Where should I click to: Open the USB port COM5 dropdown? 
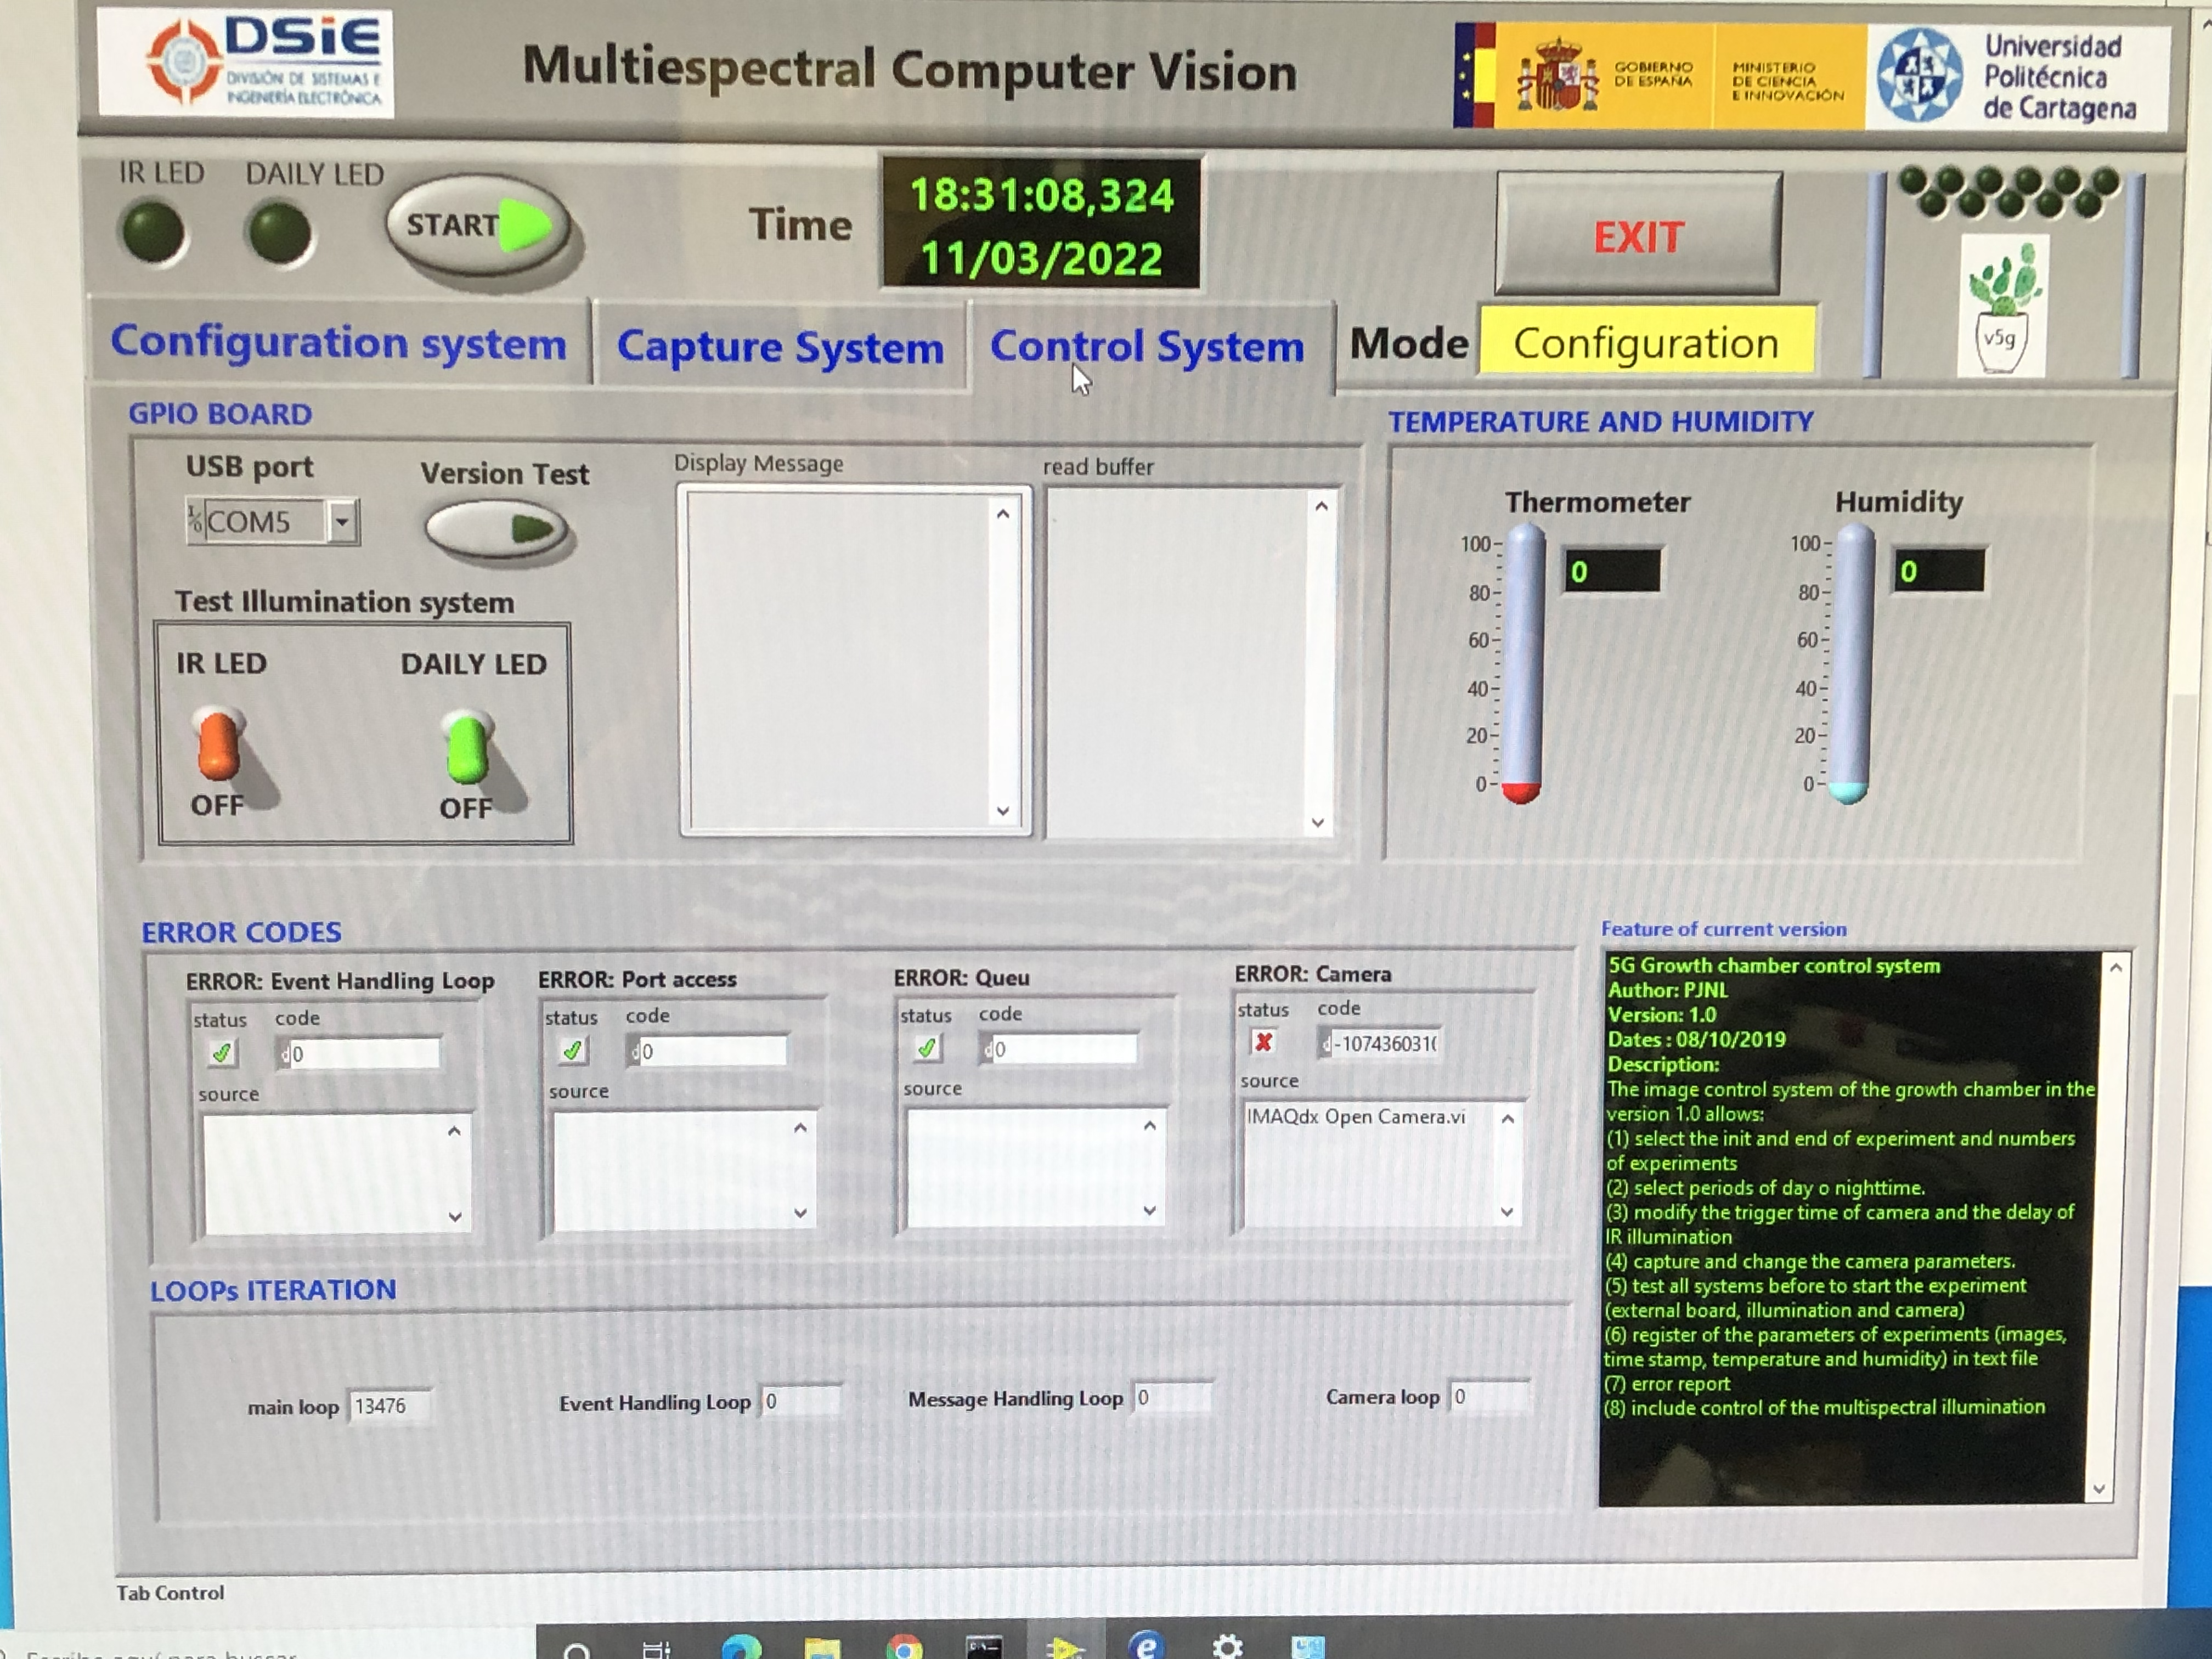point(342,521)
